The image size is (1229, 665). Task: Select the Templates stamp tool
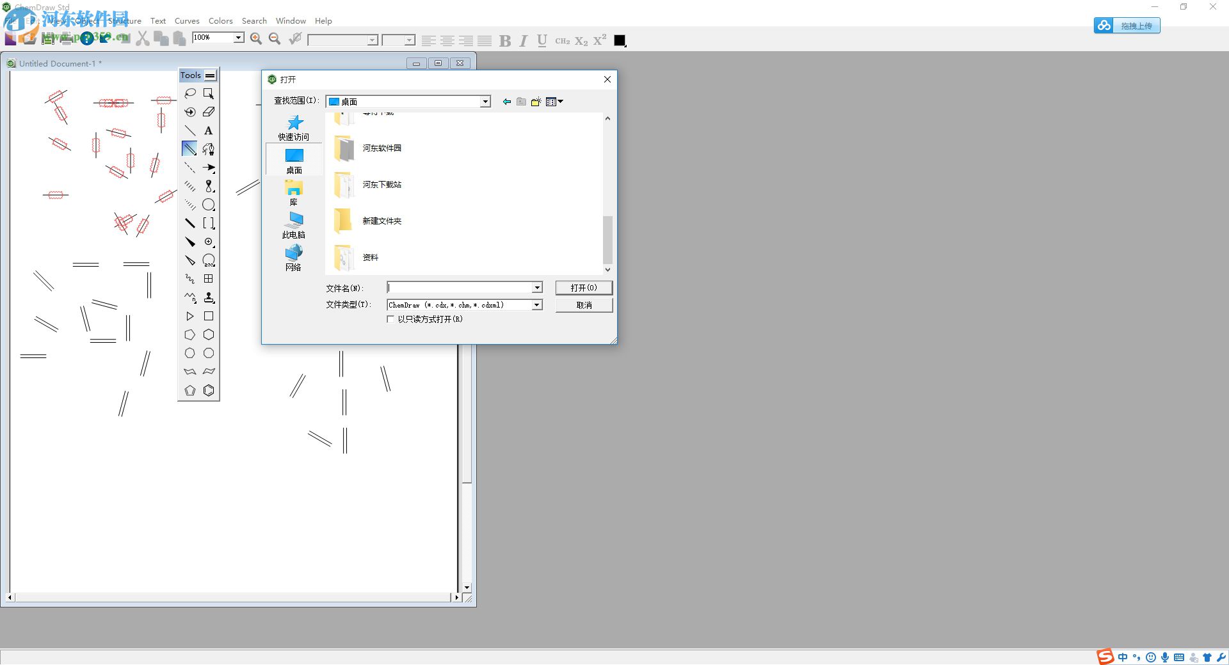(209, 297)
